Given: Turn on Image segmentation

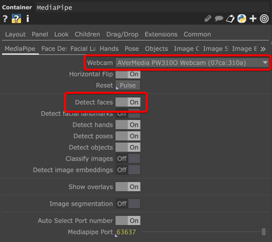Looking at the screenshot, I should click(128, 204).
